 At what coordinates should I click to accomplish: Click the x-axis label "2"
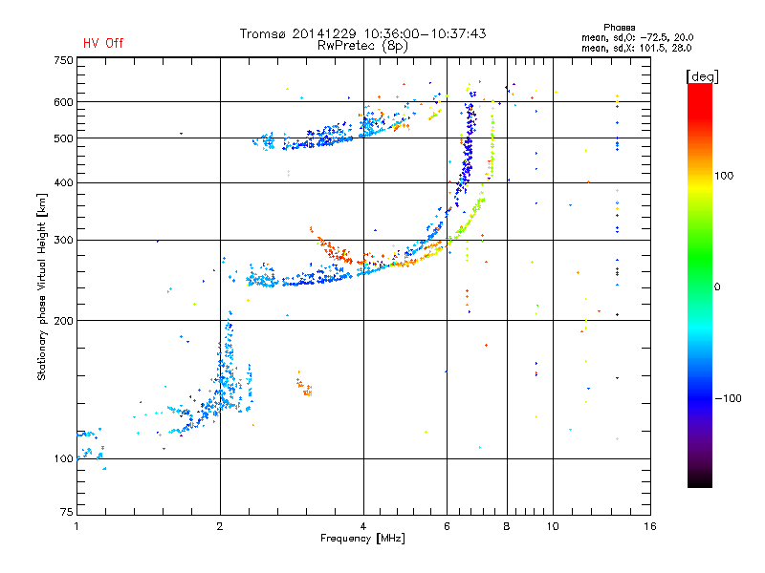click(x=220, y=526)
